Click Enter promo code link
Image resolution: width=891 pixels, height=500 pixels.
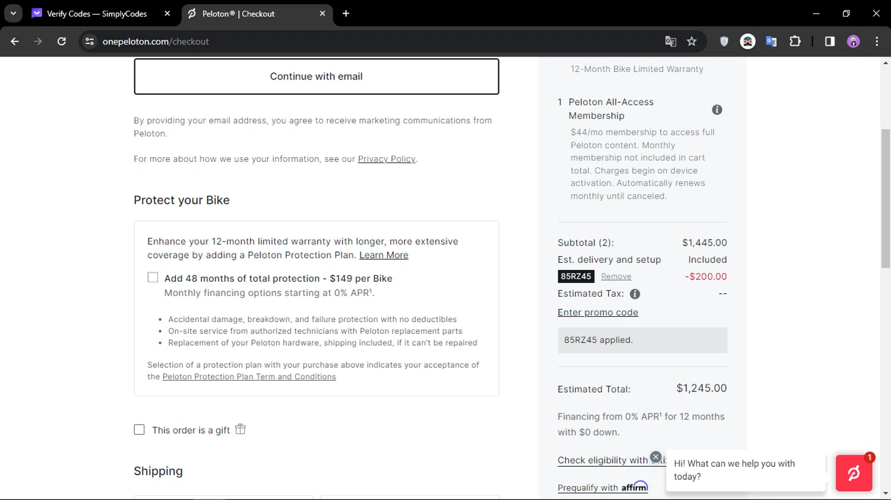coord(598,313)
